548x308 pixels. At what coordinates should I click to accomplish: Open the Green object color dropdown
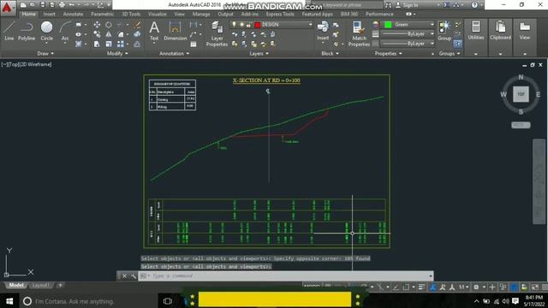tap(432, 25)
